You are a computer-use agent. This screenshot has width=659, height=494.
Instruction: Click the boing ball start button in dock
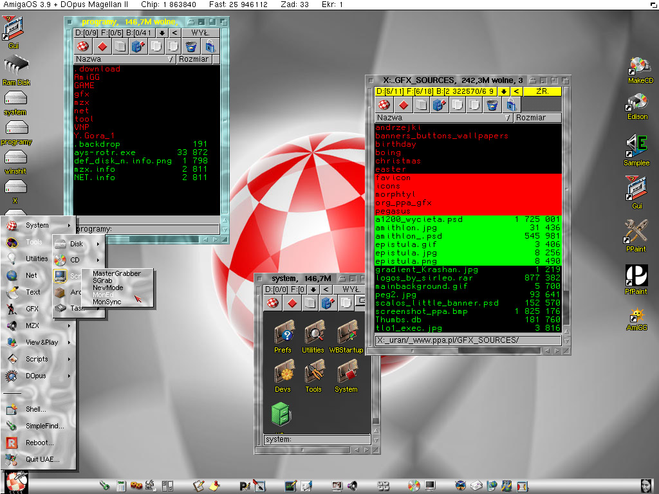pos(17,482)
